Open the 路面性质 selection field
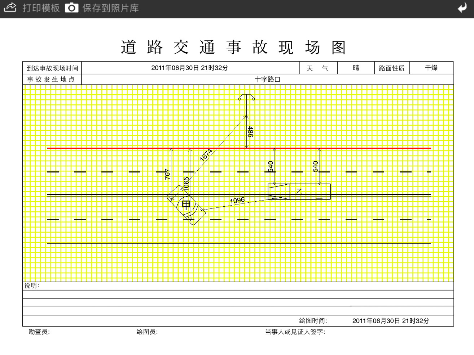This screenshot has width=474, height=355. [392, 68]
